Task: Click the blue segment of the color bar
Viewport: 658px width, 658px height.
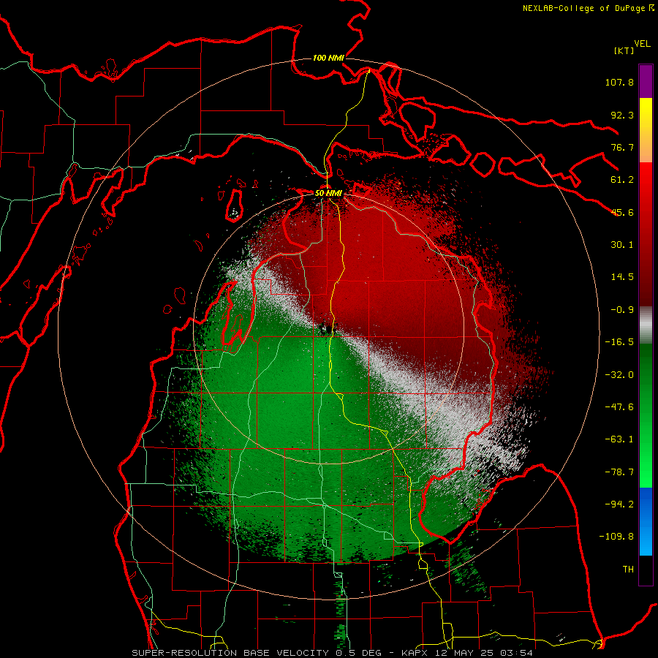Action: click(x=646, y=521)
